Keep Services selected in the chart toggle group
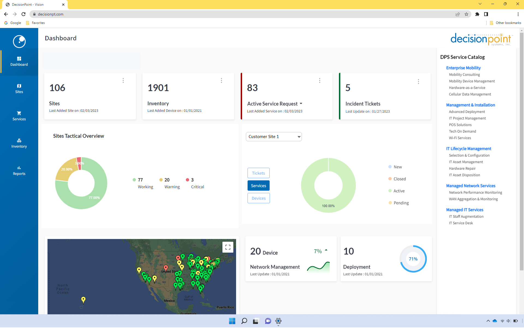 tap(258, 185)
